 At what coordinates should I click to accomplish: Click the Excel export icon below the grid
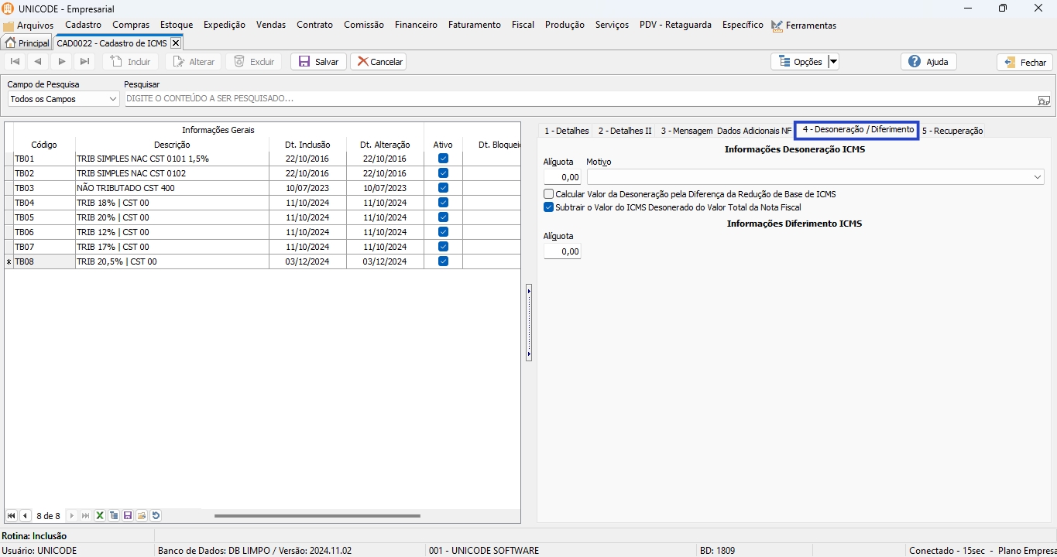tap(99, 516)
